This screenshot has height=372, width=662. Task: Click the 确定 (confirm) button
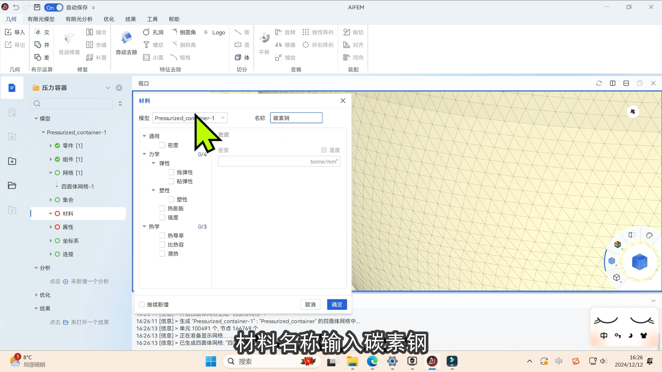[337, 304]
